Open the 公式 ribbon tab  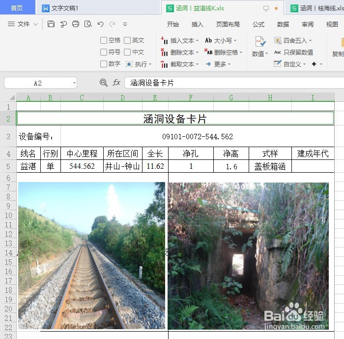[258, 24]
